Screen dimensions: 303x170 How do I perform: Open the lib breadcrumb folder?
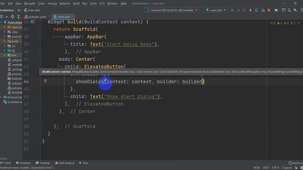click(19, 10)
